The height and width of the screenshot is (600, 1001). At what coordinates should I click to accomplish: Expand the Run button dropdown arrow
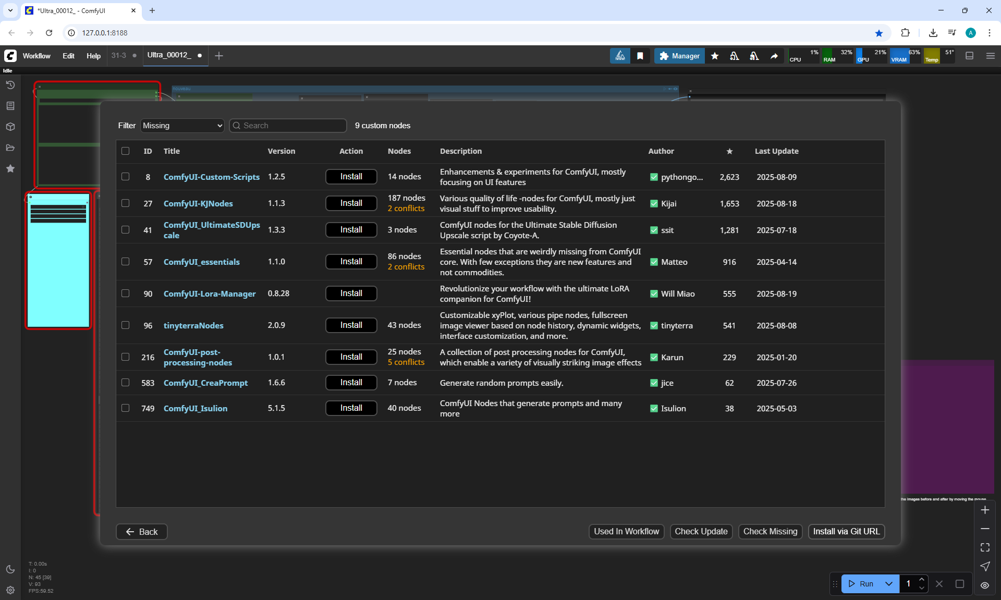pos(889,584)
